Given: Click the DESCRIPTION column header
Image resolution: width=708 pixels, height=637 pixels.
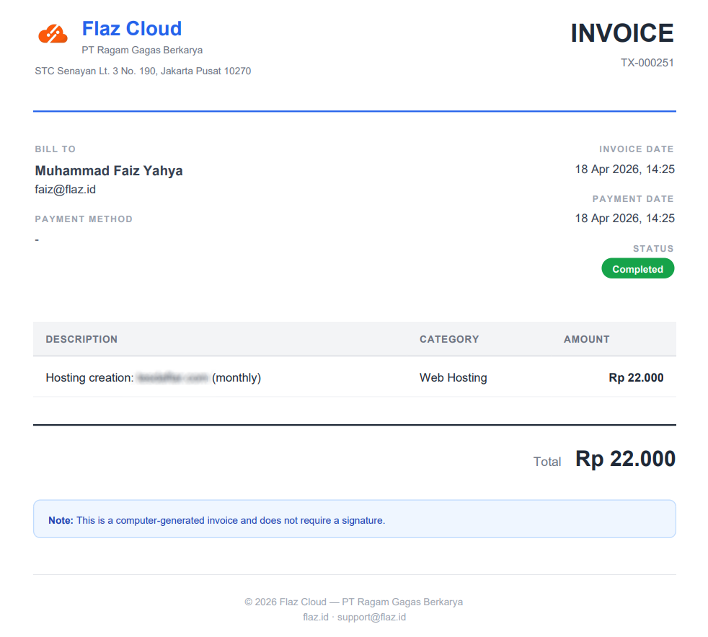Looking at the screenshot, I should (x=81, y=339).
